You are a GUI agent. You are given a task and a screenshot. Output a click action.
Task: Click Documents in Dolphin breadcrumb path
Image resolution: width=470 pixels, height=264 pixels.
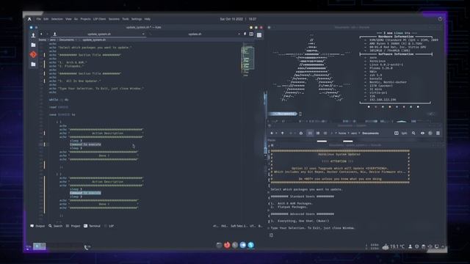click(370, 133)
